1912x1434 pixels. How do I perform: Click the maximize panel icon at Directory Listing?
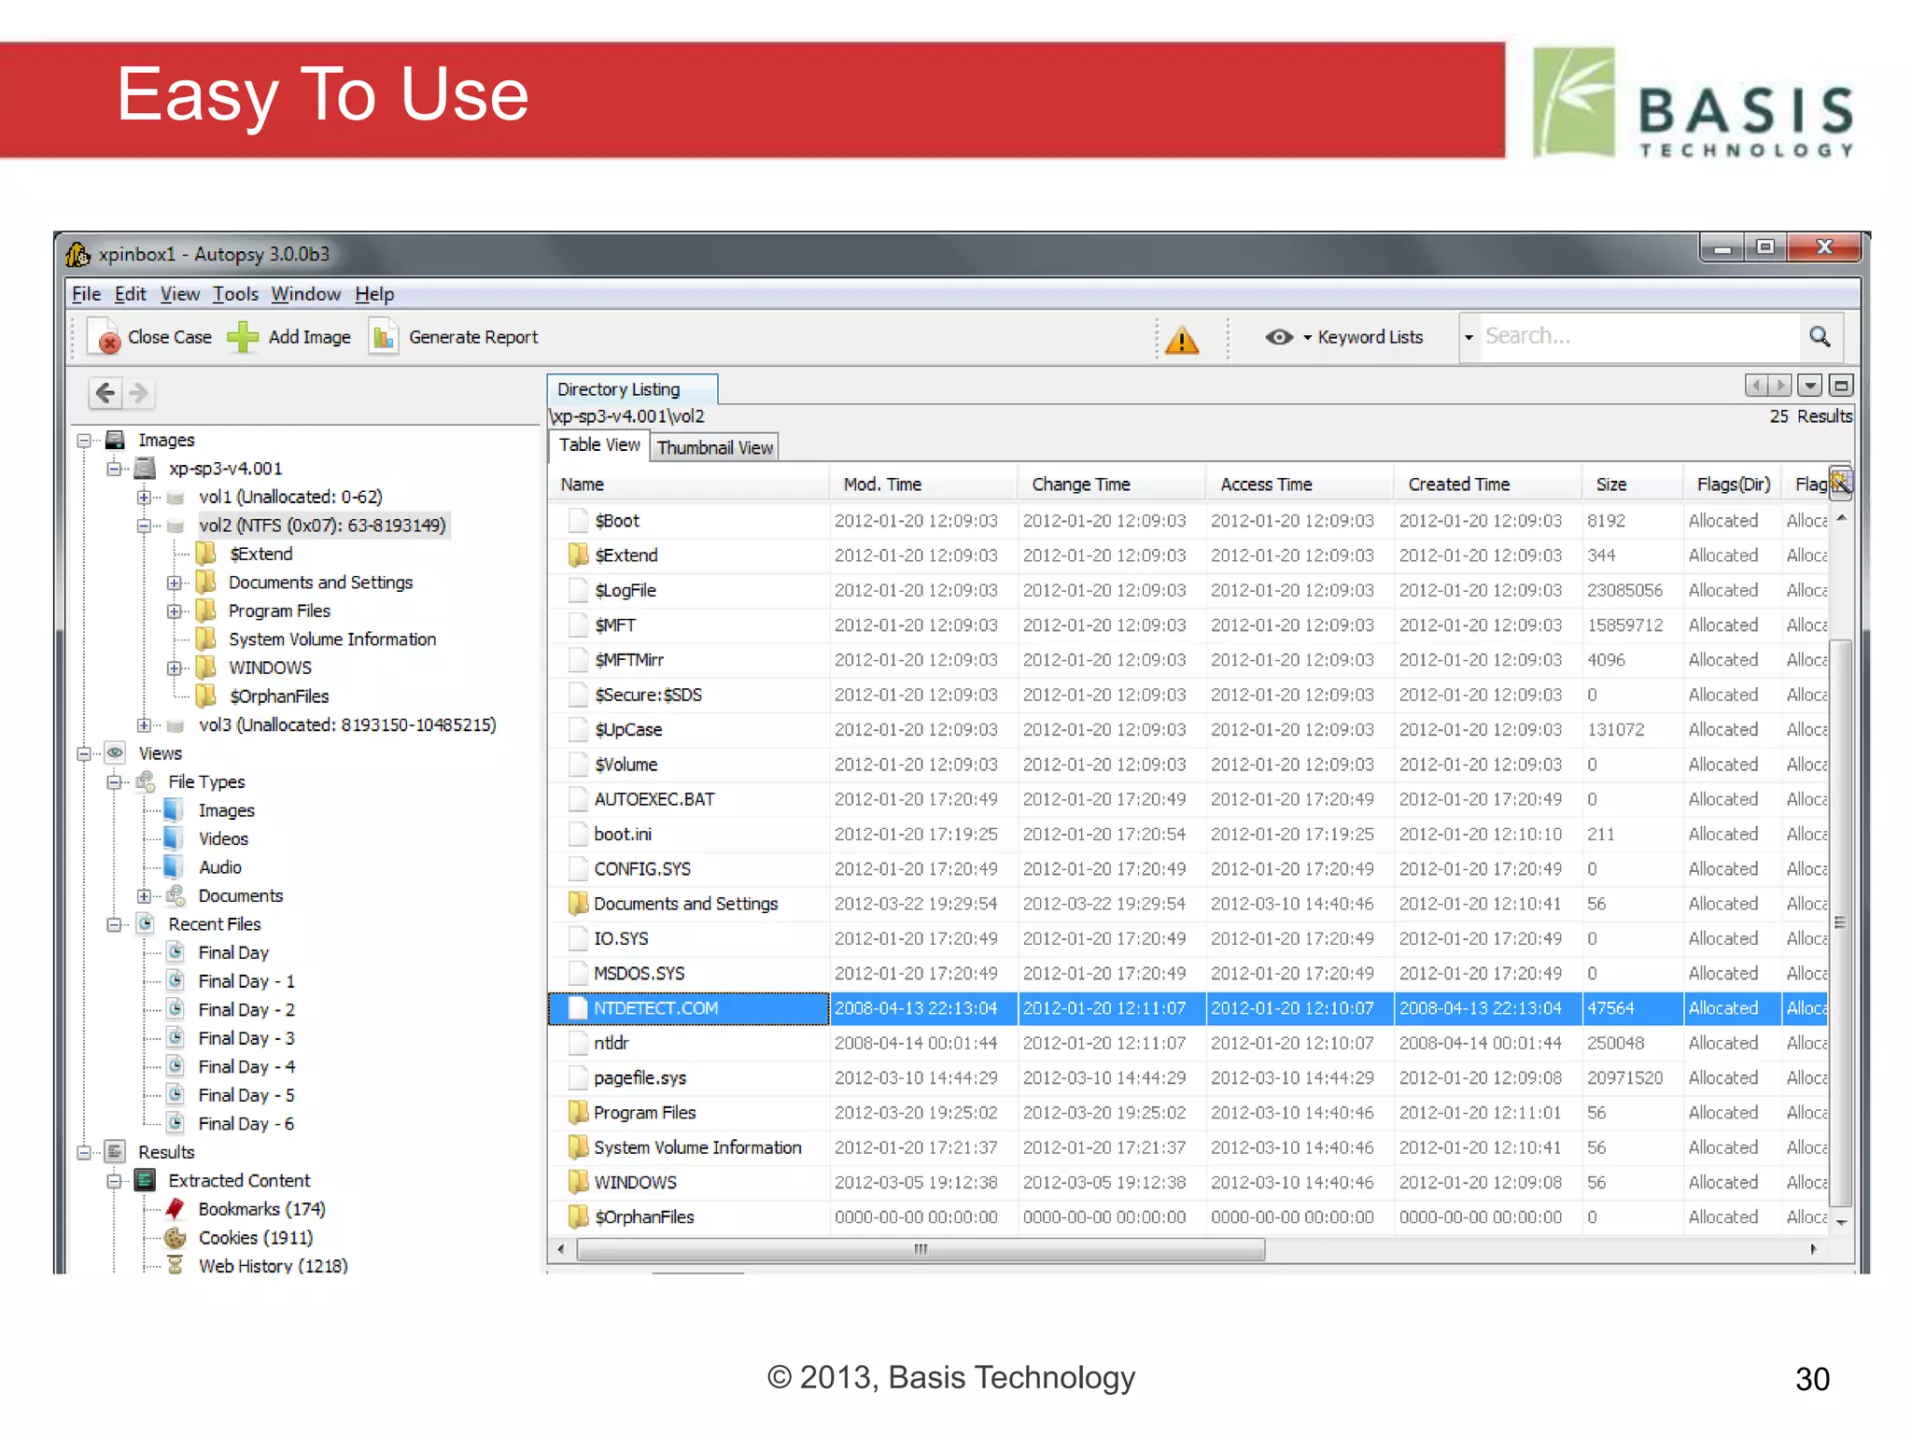click(1841, 386)
